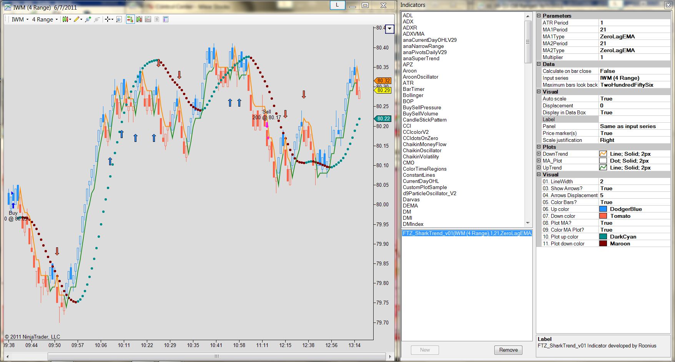Click the chart scrollbar right arrow
Viewport: 675px width, 362px height.
pyautogui.click(x=391, y=357)
